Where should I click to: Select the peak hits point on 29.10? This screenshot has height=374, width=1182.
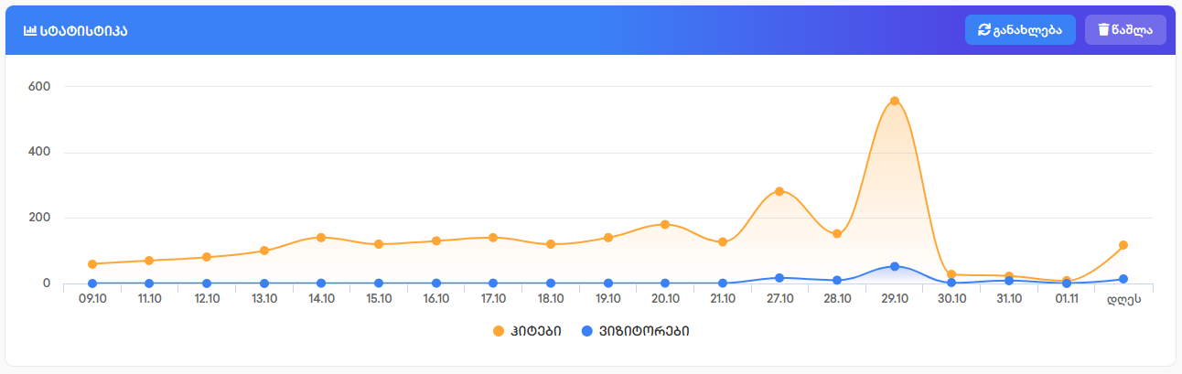tap(895, 102)
